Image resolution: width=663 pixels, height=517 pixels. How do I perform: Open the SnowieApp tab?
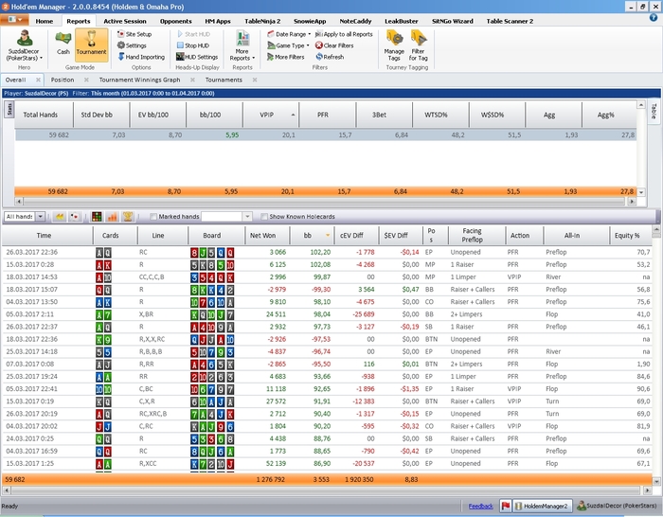click(310, 21)
